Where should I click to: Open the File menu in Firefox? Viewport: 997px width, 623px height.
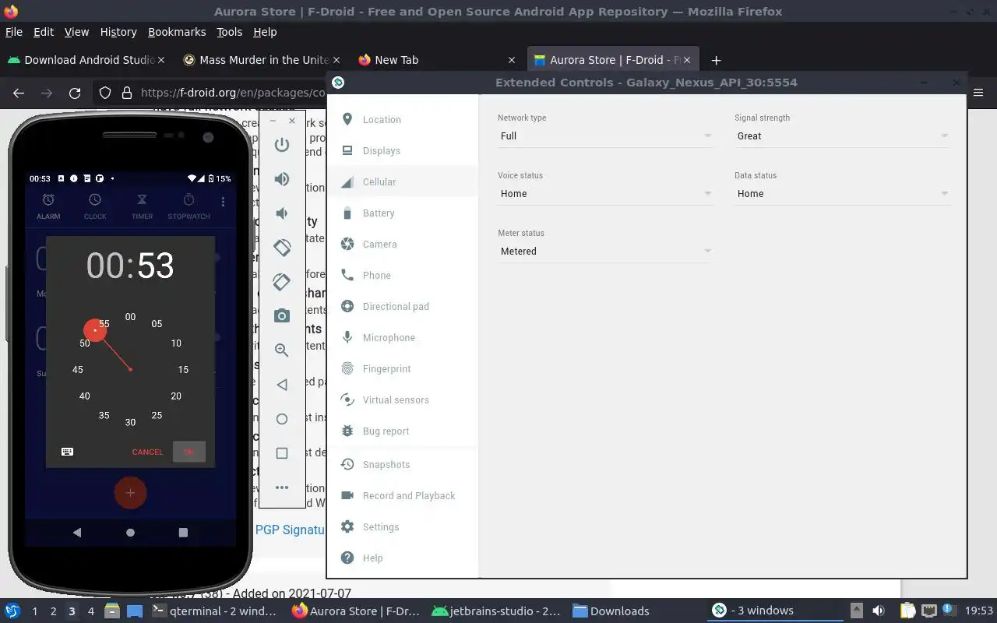(x=14, y=32)
